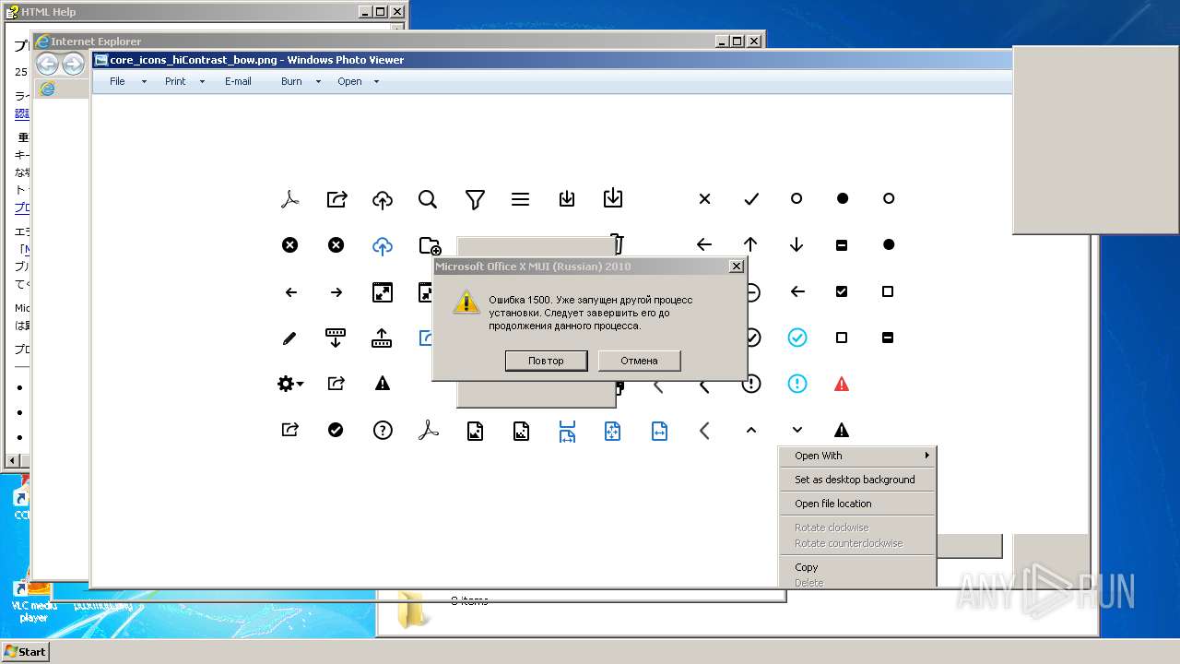
Task: Click the plain X icon in image
Action: 704,198
